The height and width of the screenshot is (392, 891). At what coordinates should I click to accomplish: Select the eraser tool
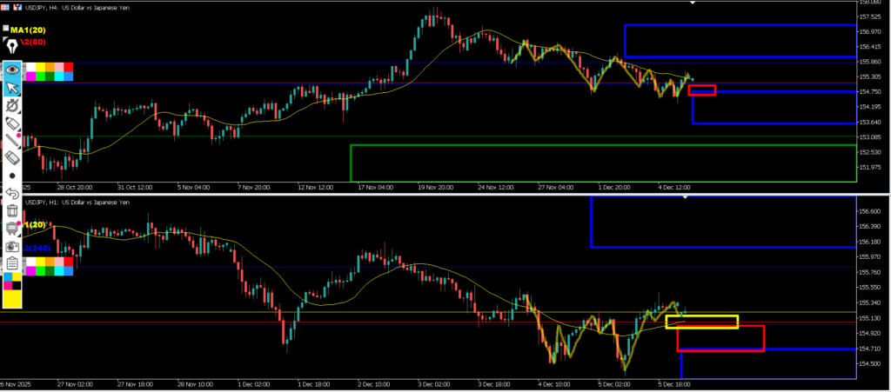[x=12, y=157]
